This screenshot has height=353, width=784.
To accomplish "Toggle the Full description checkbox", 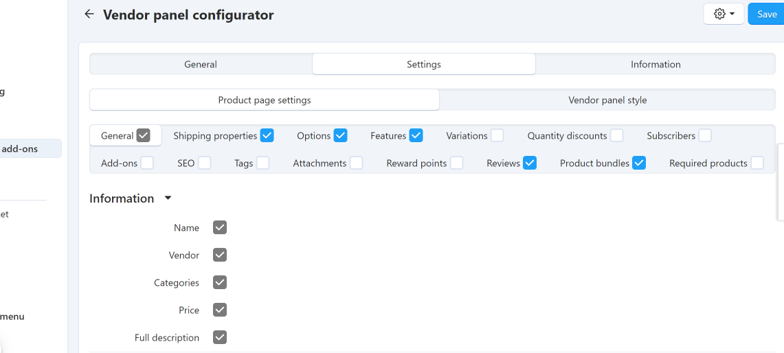I will 220,337.
